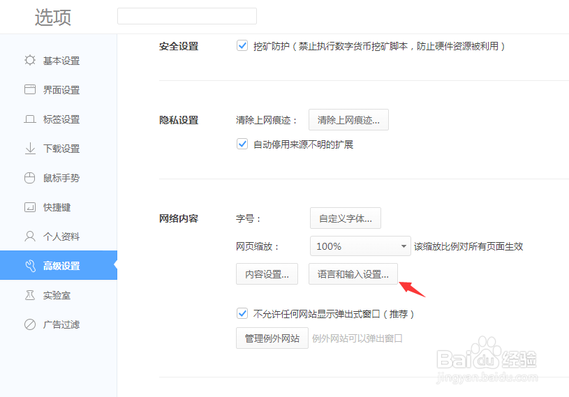Click the 隐私设置 heading text
Viewport: 569px width, 397px height.
click(179, 120)
